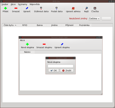Click Upravit skupinu pencil icon
115x108 pixels.
click(62, 44)
